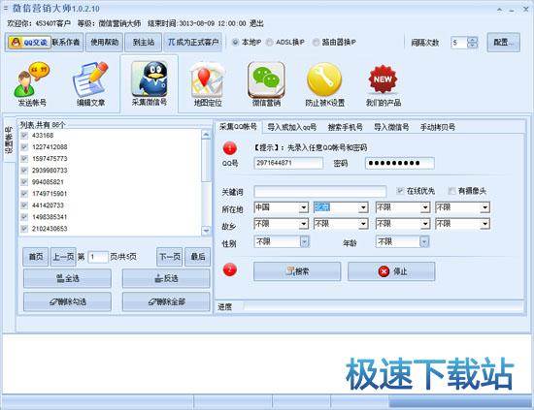Click the 搜索 search button
Image resolution: width=534 pixels, height=410 pixels.
click(297, 271)
